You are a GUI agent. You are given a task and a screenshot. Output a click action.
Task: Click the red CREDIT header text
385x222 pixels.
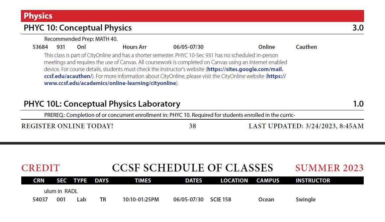[41, 168]
